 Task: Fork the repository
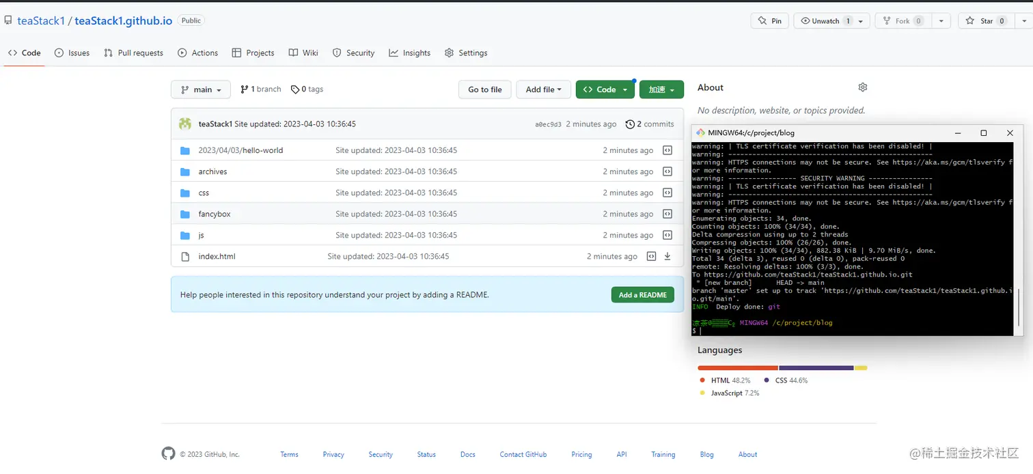pos(903,21)
